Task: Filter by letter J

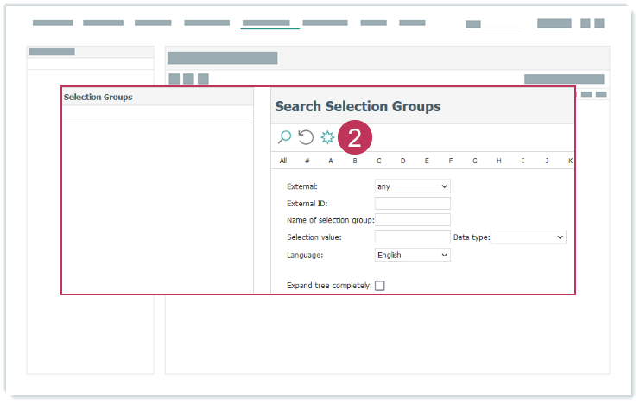Action: (547, 161)
